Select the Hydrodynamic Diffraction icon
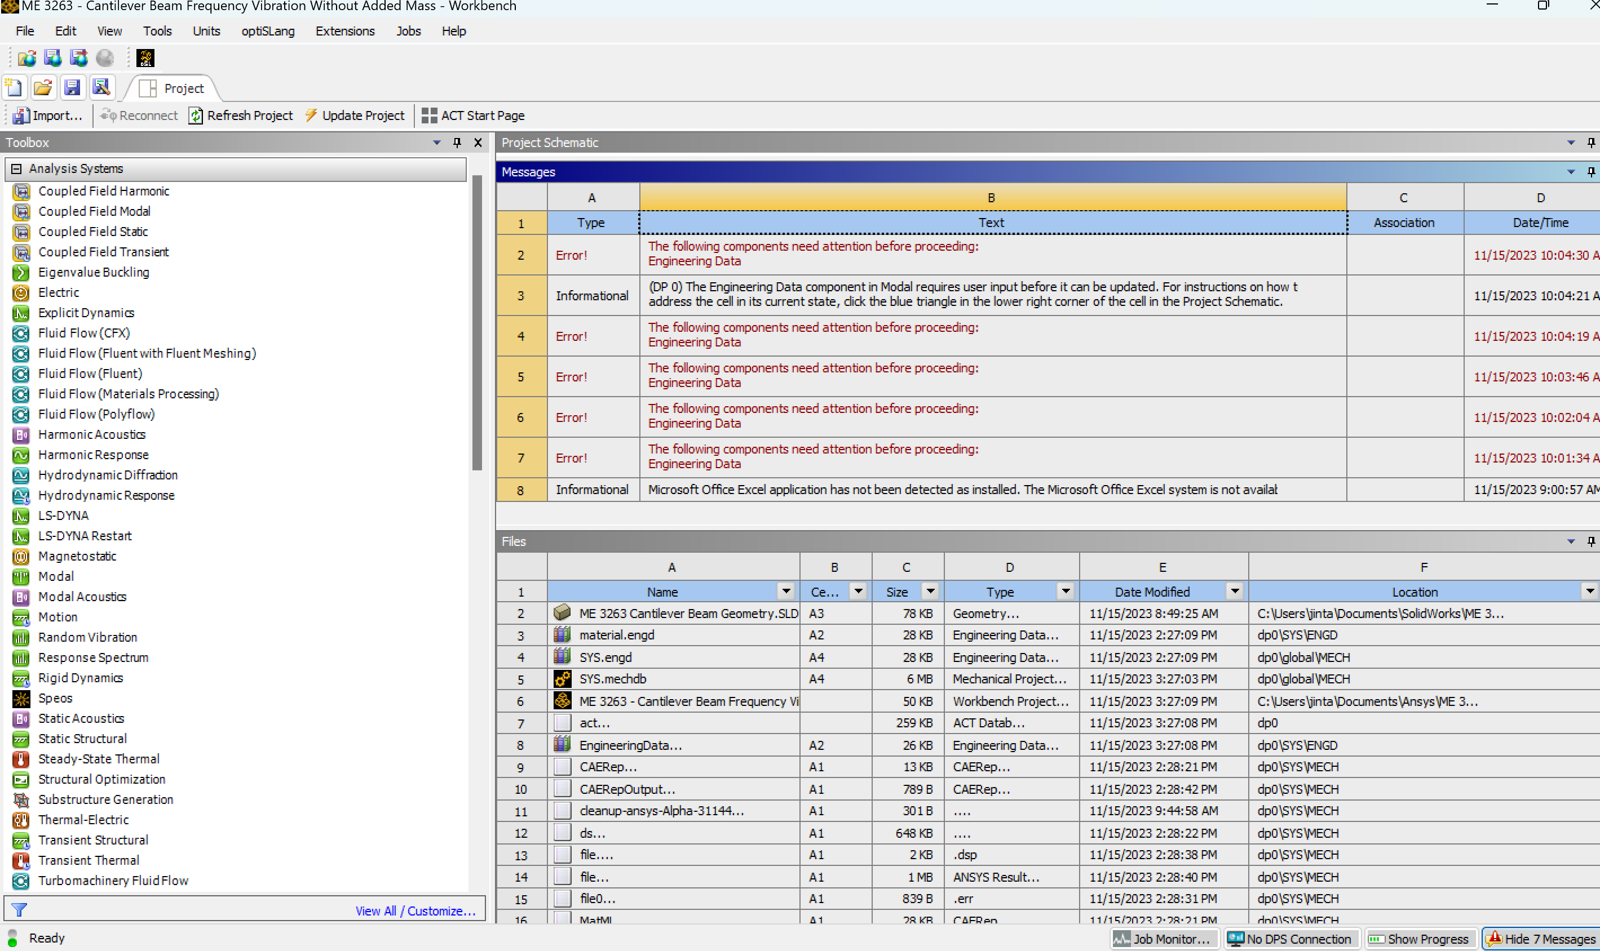Image resolution: width=1600 pixels, height=951 pixels. [21, 475]
